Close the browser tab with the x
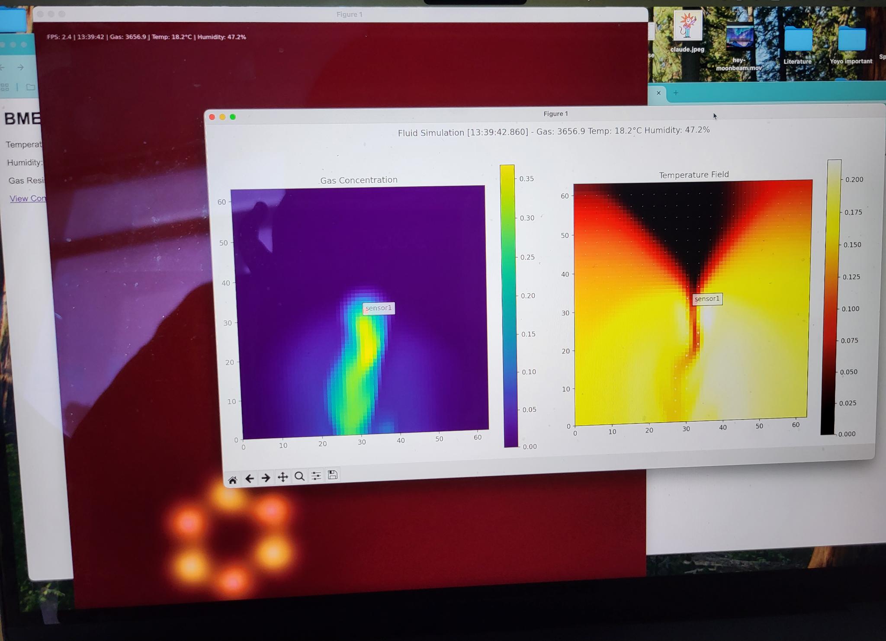 point(658,93)
